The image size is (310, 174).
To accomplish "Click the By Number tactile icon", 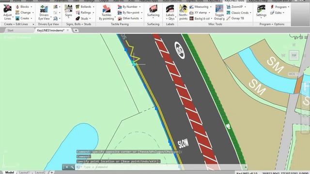I will click(120, 7).
